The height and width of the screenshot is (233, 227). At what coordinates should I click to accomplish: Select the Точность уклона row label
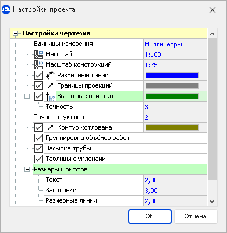pos(59,117)
